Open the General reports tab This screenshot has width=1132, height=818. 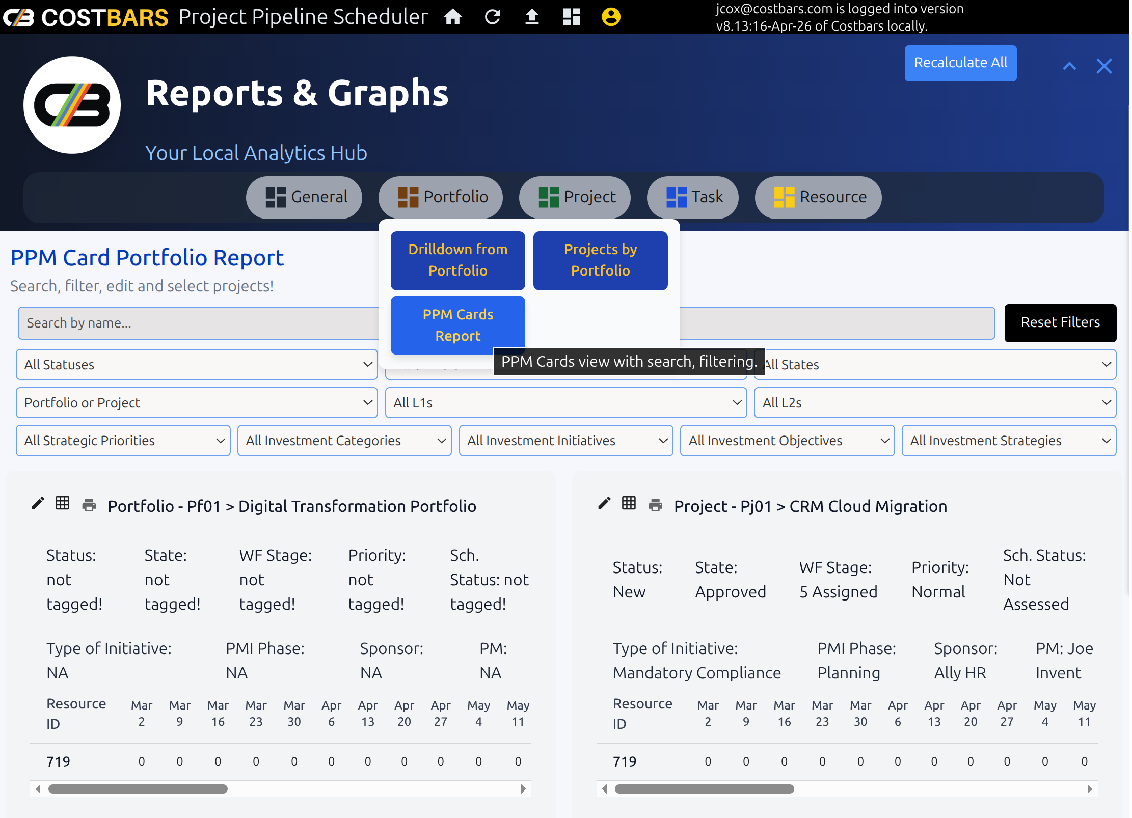[x=304, y=197]
